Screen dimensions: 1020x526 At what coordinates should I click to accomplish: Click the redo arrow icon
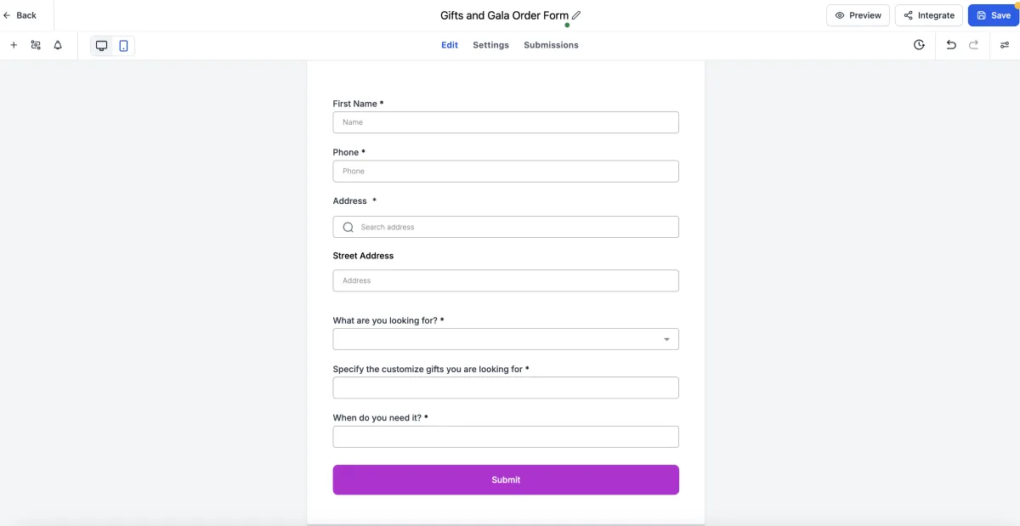[x=974, y=45]
